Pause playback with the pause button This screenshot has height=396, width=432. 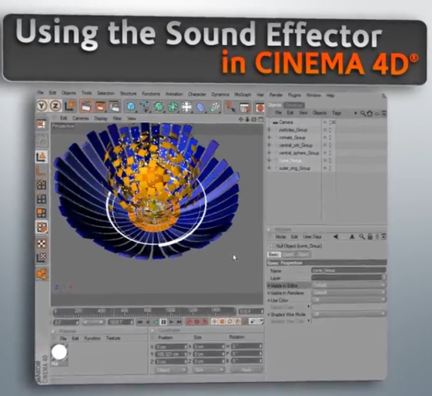pos(163,322)
